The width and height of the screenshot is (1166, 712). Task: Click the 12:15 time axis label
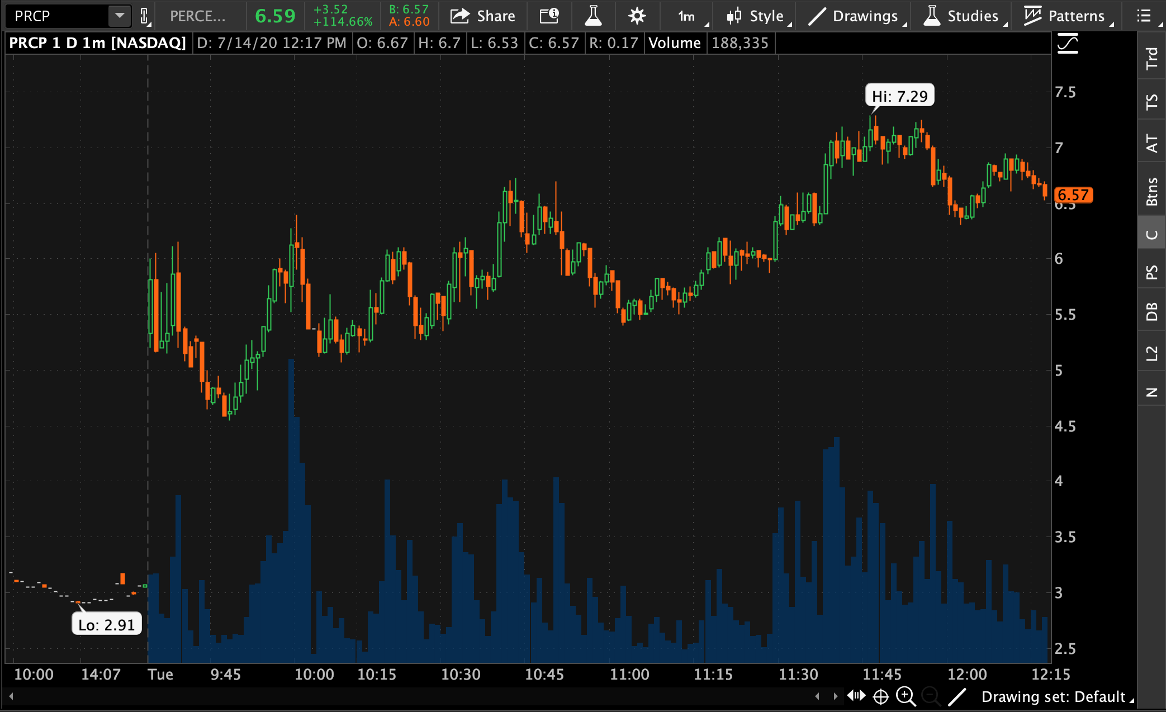pos(1051,675)
